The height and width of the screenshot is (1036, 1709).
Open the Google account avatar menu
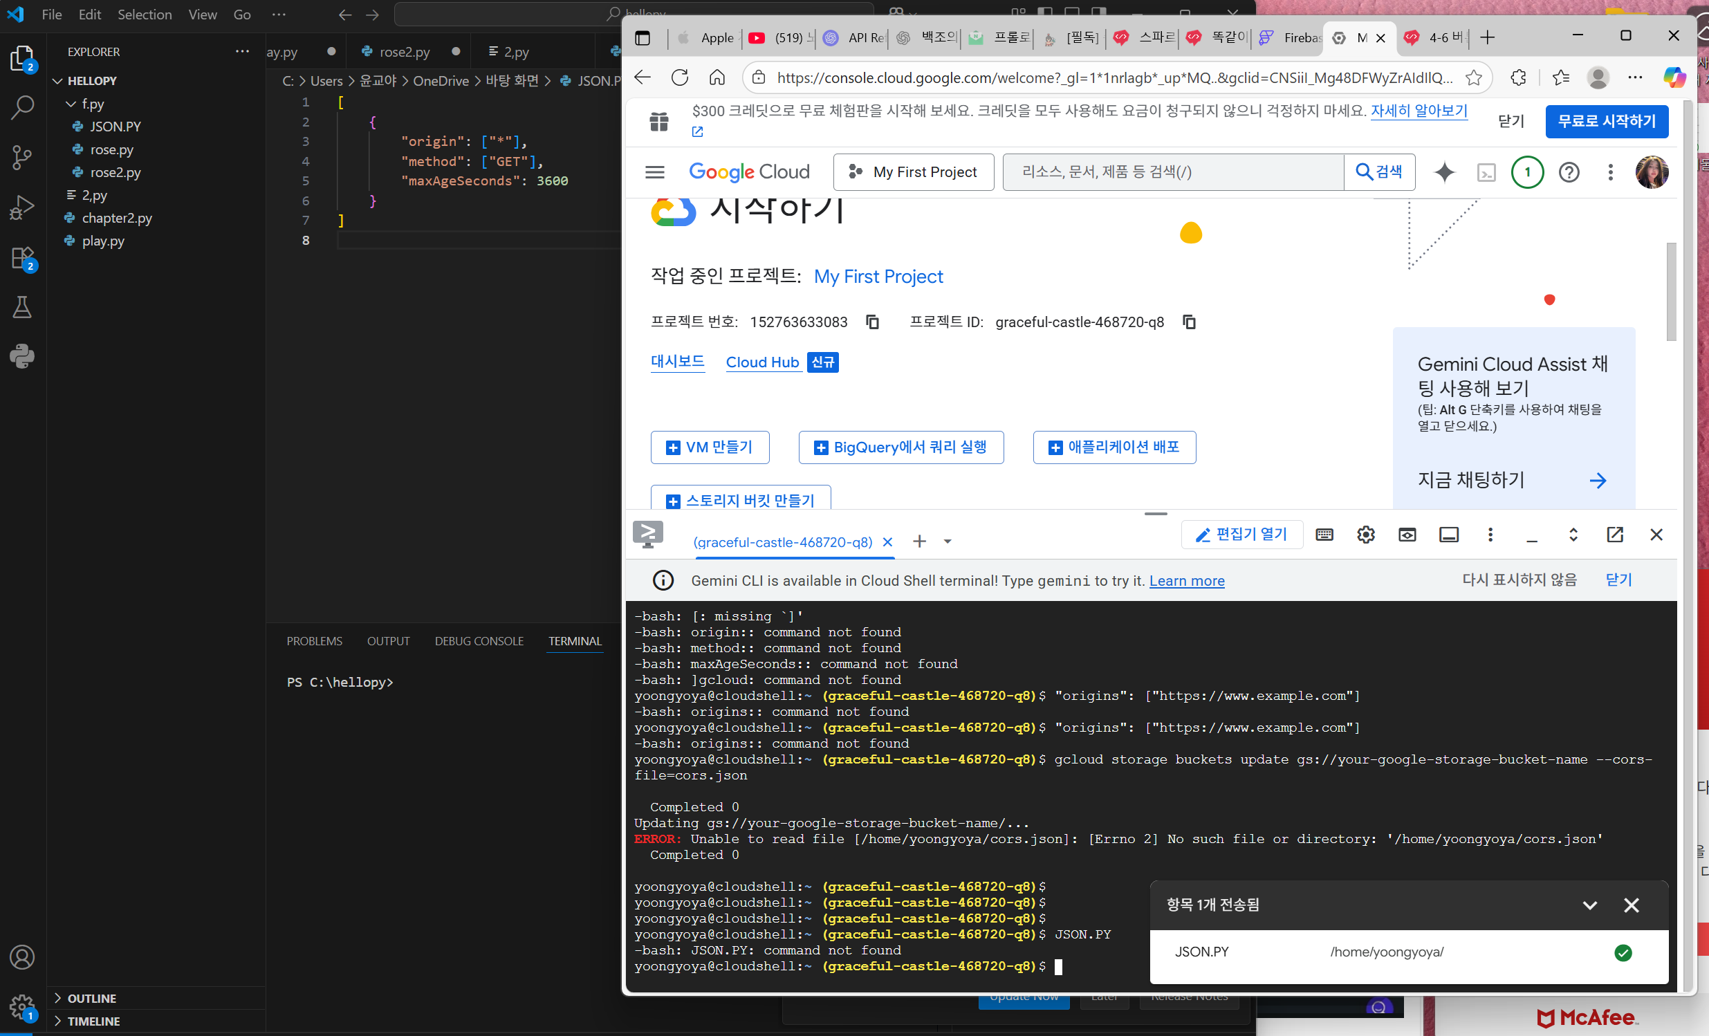[x=1652, y=172]
